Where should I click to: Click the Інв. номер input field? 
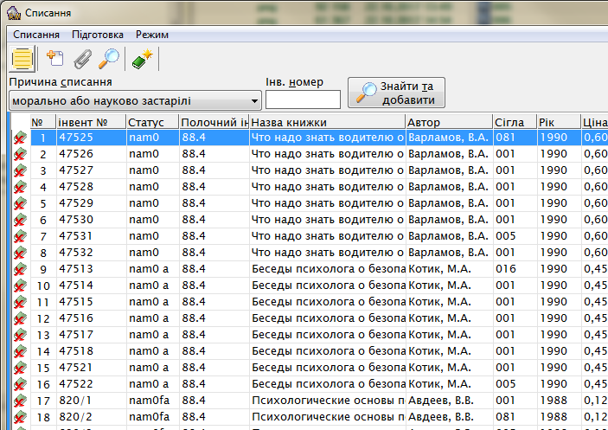[303, 100]
